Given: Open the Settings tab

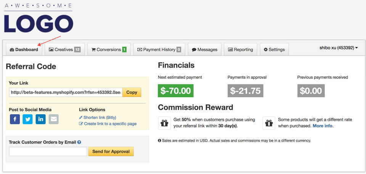Looking at the screenshot, I should tap(274, 49).
